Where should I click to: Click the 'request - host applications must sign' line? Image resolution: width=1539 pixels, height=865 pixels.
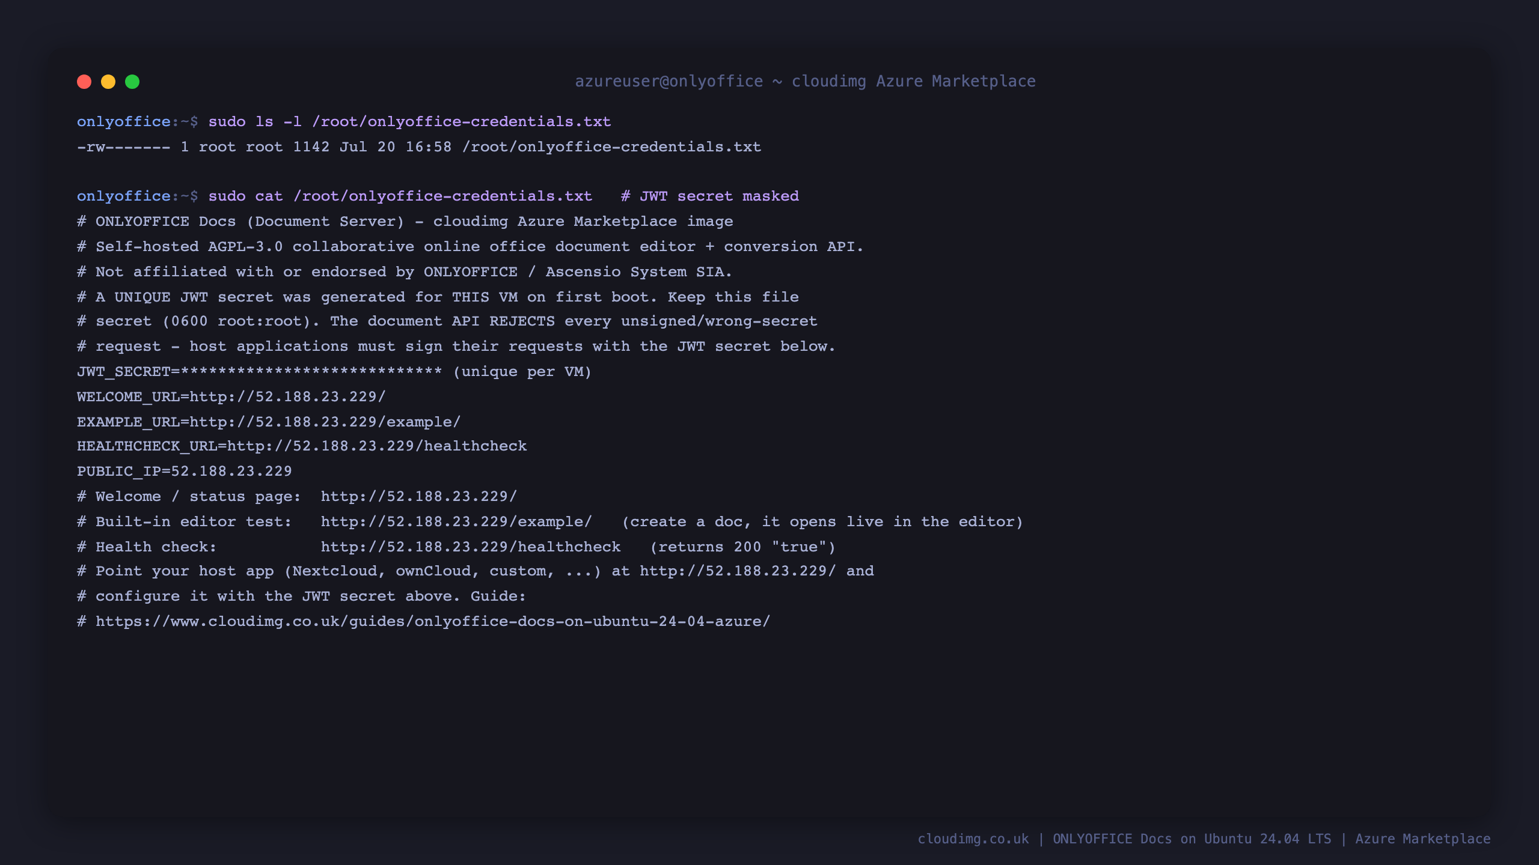click(456, 347)
